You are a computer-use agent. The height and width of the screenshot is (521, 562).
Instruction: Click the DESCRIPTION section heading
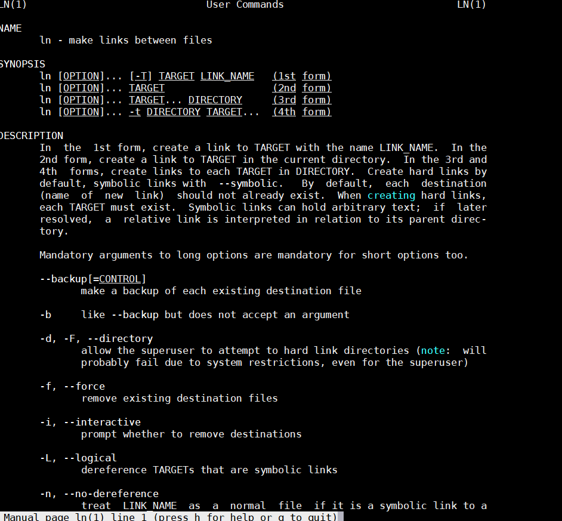pyautogui.click(x=32, y=136)
